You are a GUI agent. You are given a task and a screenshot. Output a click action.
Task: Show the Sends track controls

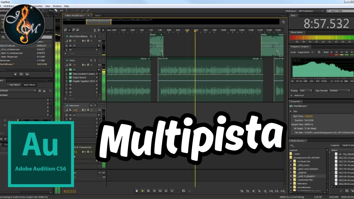[x=74, y=30]
